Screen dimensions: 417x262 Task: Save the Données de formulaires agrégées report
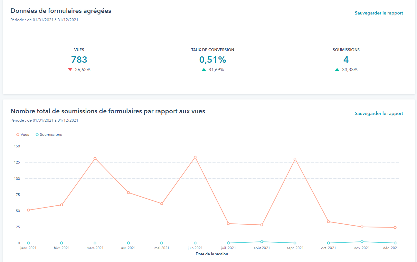[x=379, y=13]
